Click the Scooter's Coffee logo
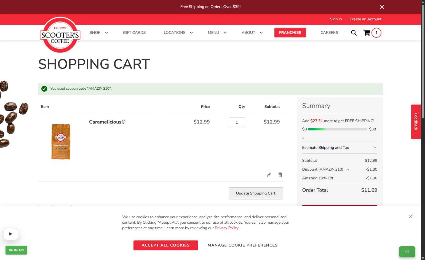This screenshot has width=425, height=260. [x=60, y=35]
